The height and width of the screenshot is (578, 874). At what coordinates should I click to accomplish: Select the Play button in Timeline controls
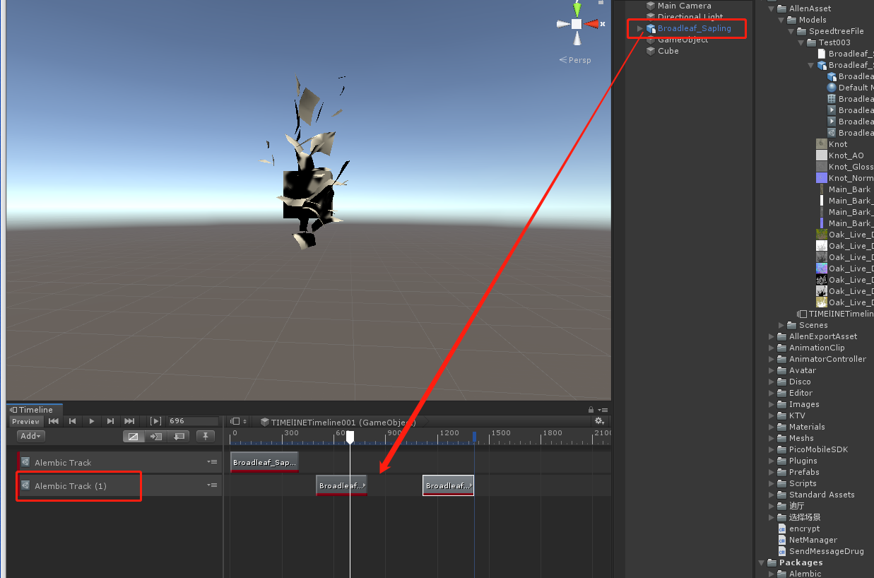pos(91,420)
